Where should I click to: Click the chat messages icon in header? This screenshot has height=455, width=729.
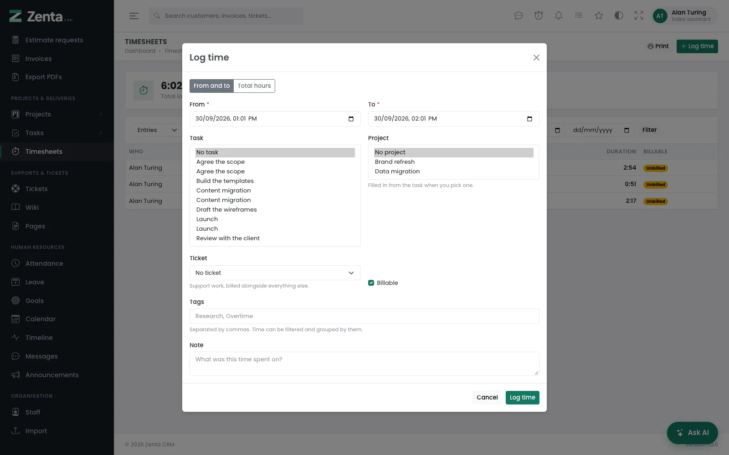[x=519, y=16]
